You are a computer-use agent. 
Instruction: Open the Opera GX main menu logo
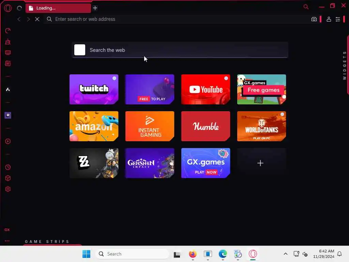(x=8, y=8)
